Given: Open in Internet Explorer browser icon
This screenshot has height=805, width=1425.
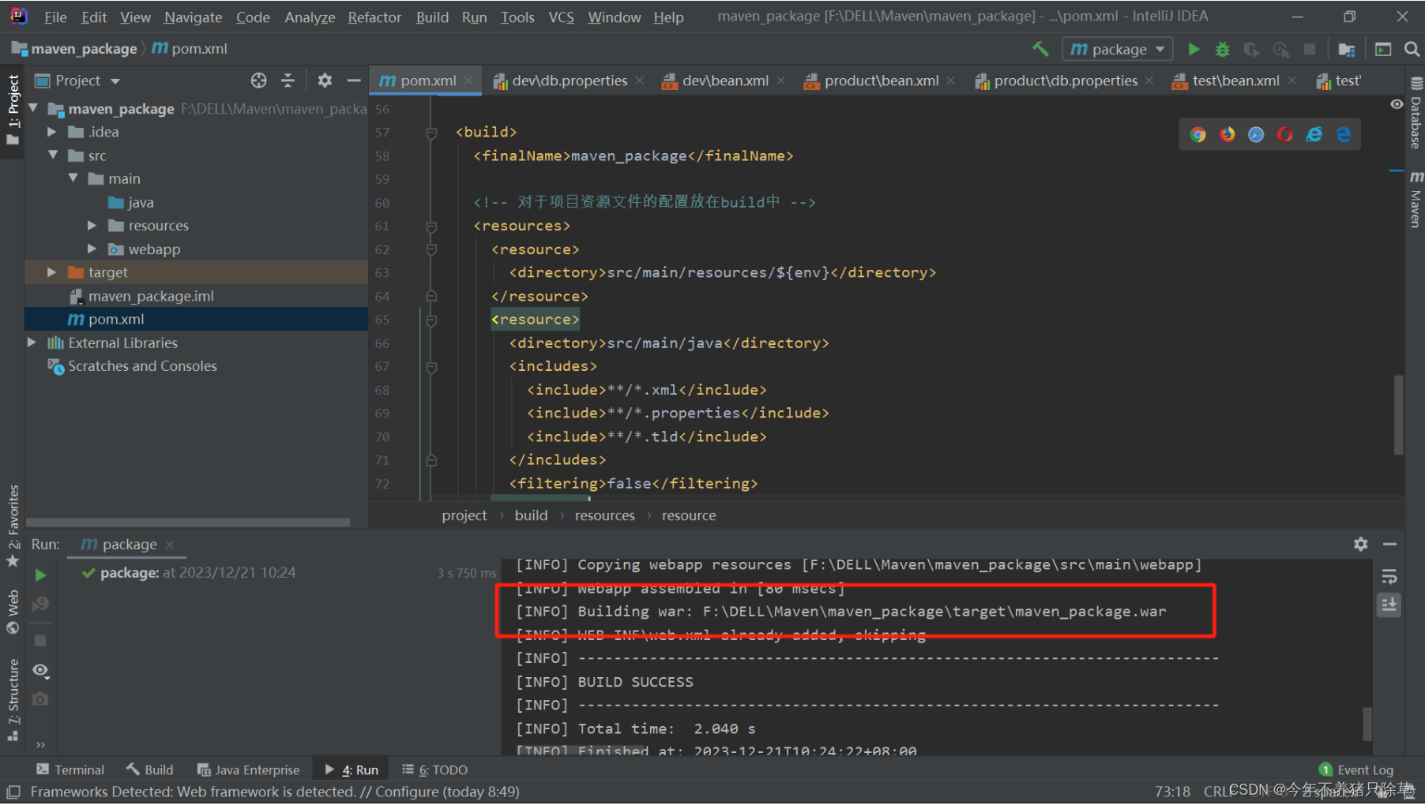Looking at the screenshot, I should click(1314, 135).
